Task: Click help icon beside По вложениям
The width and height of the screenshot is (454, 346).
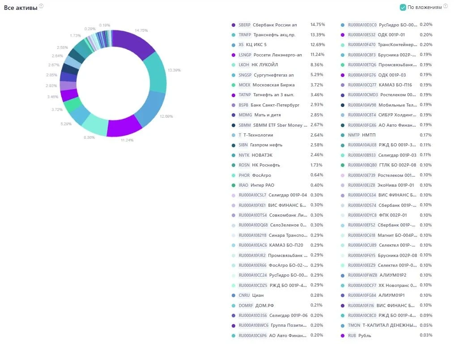Action: click(x=446, y=6)
